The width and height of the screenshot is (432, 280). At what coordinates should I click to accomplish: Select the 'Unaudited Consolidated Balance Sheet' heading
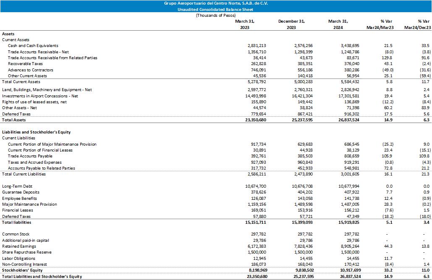(215, 9)
